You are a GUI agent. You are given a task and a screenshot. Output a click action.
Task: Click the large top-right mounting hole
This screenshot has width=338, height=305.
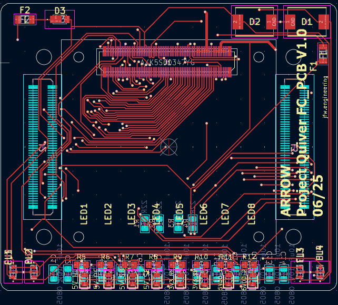(x=293, y=57)
